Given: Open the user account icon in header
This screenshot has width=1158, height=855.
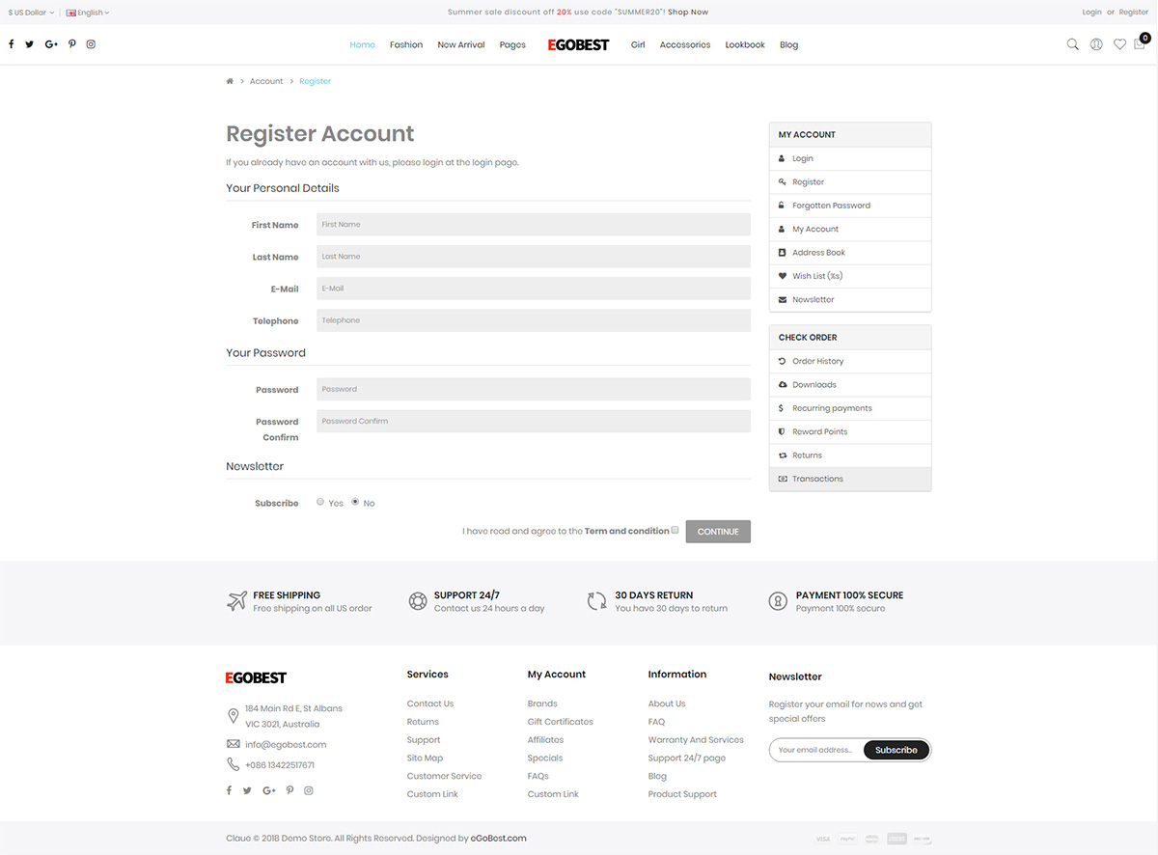Looking at the screenshot, I should pyautogui.click(x=1096, y=44).
